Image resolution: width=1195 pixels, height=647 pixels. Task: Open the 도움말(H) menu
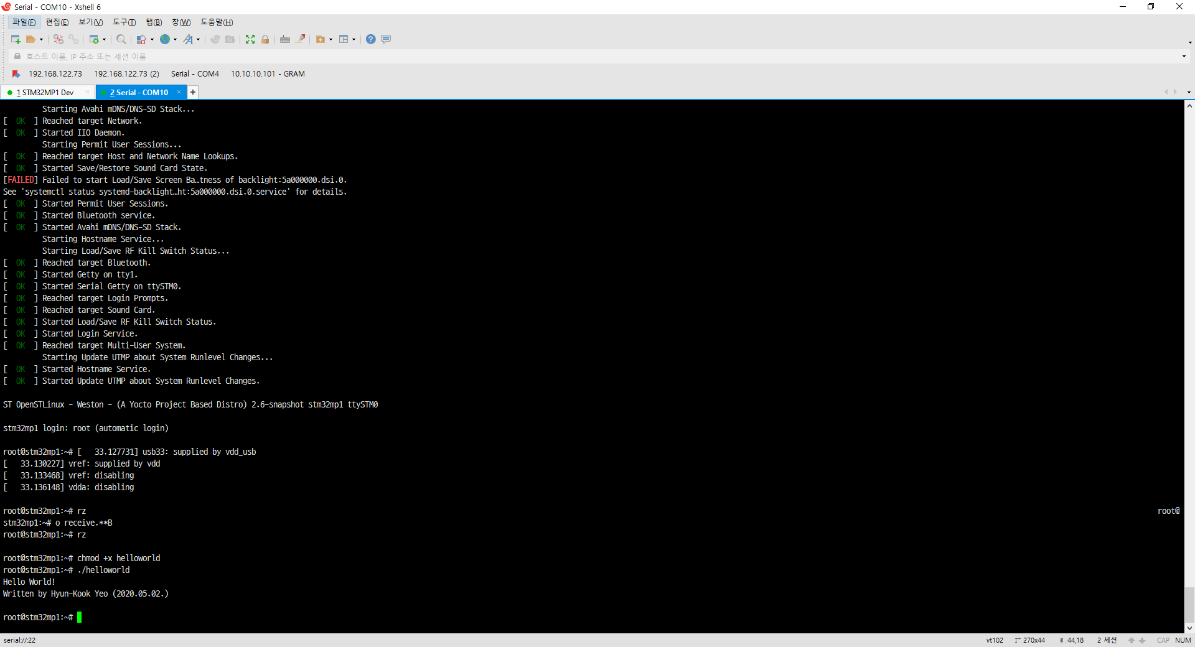217,22
